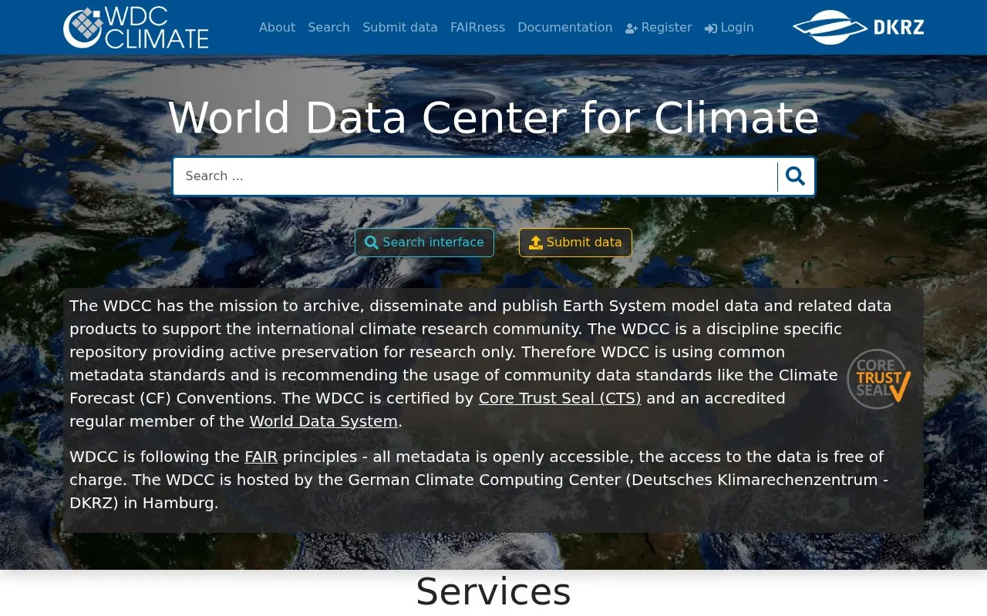Open the Search menu item
Viewport: 987px width, 616px height.
(328, 28)
